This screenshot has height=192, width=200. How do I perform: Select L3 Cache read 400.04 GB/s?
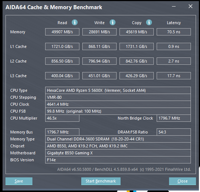tap(62, 76)
